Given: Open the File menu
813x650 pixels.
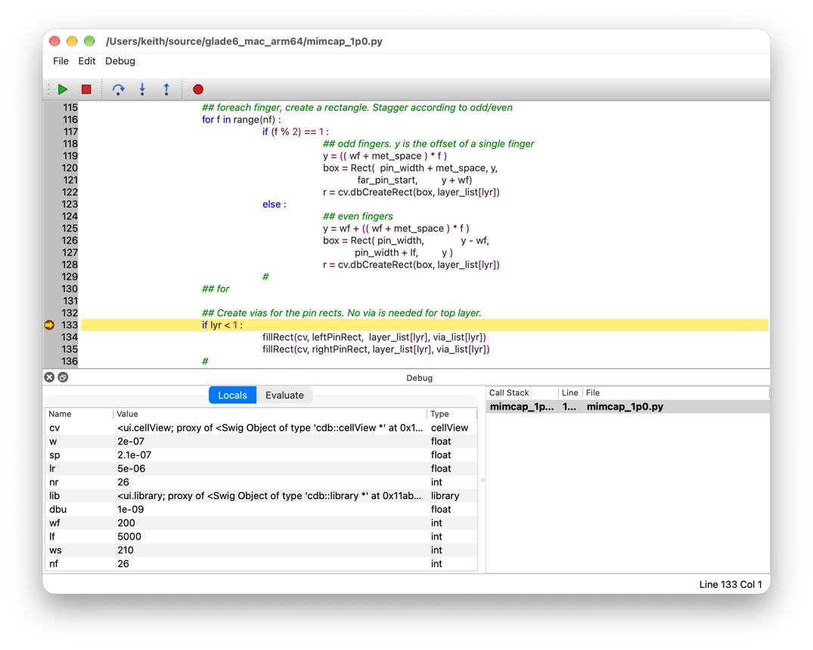Looking at the screenshot, I should (61, 61).
